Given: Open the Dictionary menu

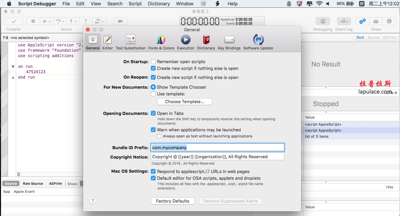Looking at the screenshot, I should (x=159, y=4).
